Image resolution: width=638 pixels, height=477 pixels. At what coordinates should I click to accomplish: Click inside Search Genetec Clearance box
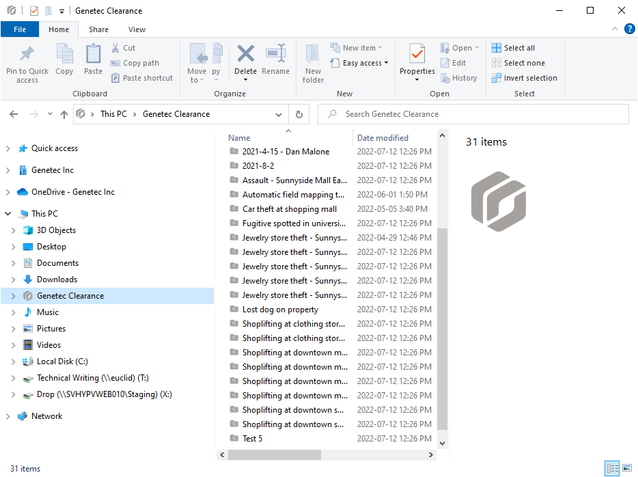coord(473,114)
